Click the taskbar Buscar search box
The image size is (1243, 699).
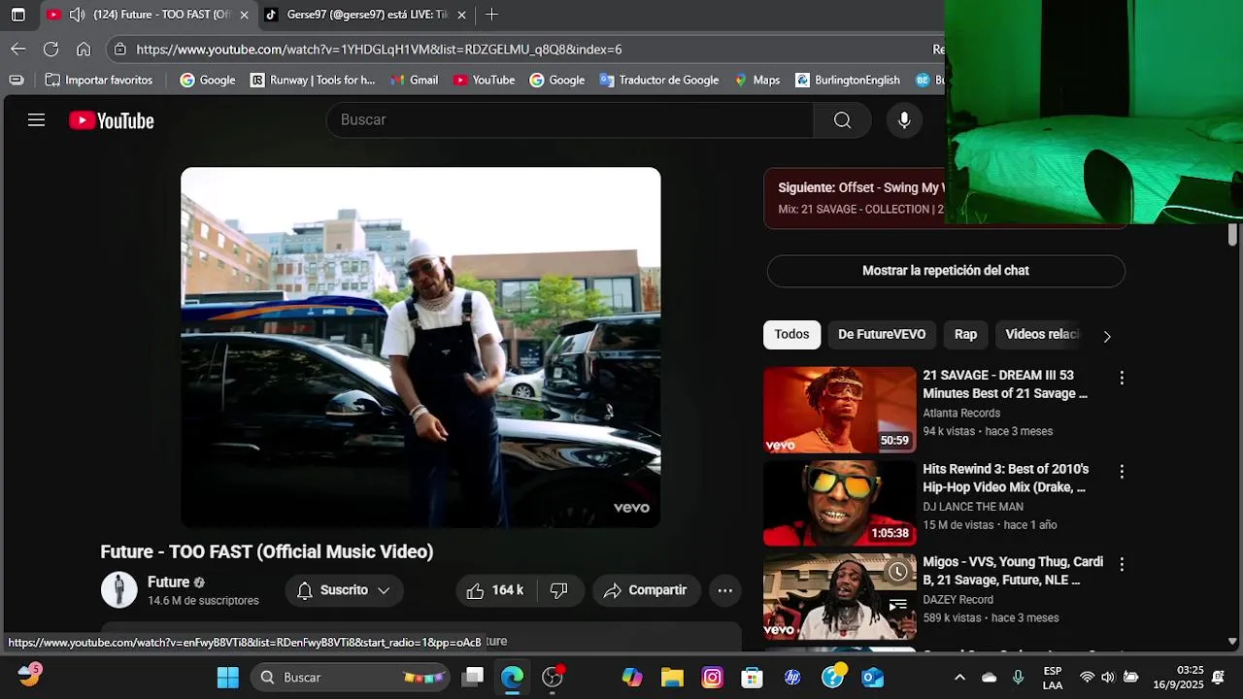tap(352, 678)
